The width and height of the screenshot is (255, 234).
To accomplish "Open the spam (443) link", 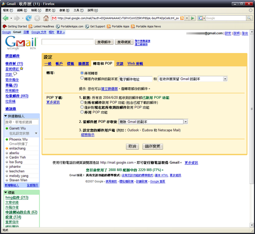I will [x=17, y=96].
